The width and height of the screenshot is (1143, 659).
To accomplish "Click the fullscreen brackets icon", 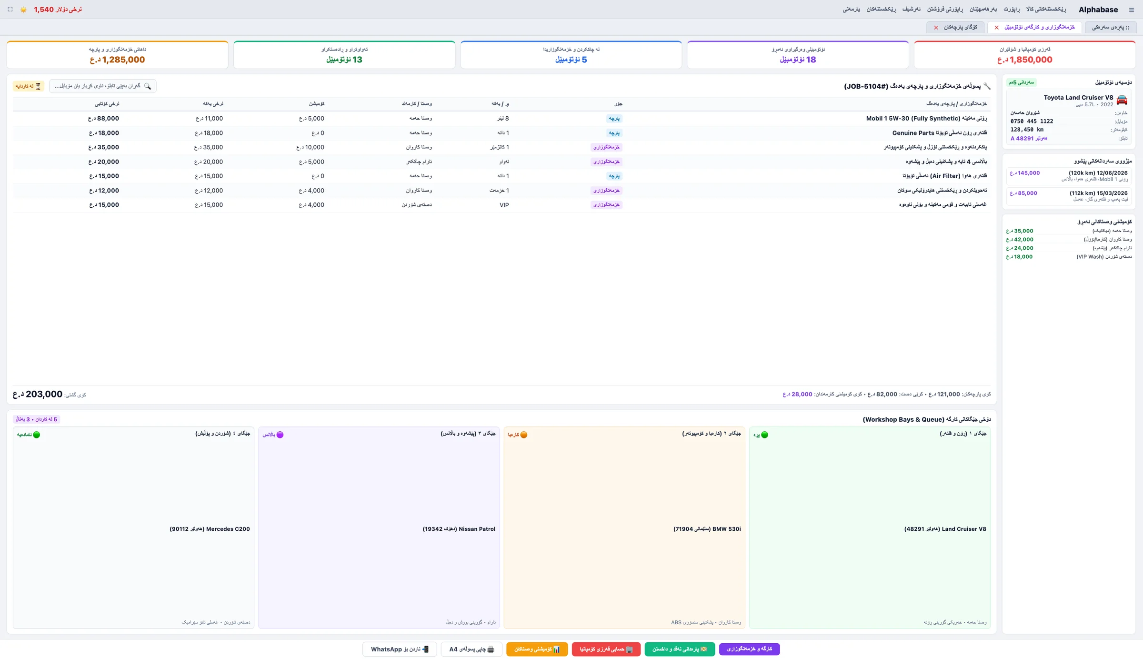I will (10, 10).
